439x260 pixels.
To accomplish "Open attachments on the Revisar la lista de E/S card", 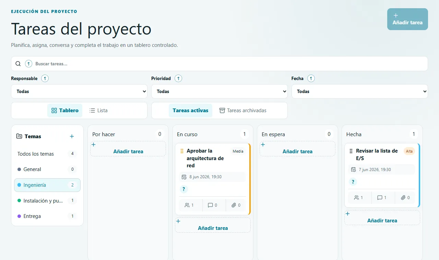I will coord(405,198).
